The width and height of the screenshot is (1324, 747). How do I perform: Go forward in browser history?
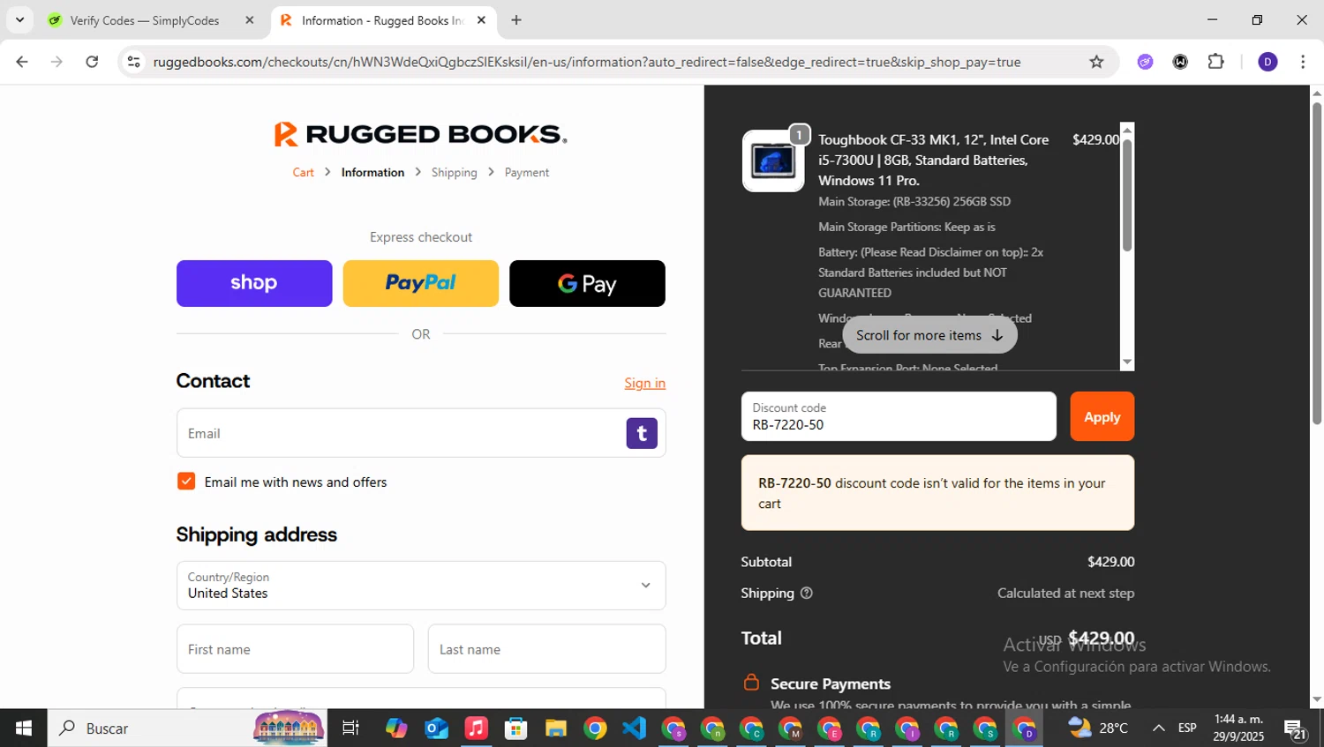[56, 62]
